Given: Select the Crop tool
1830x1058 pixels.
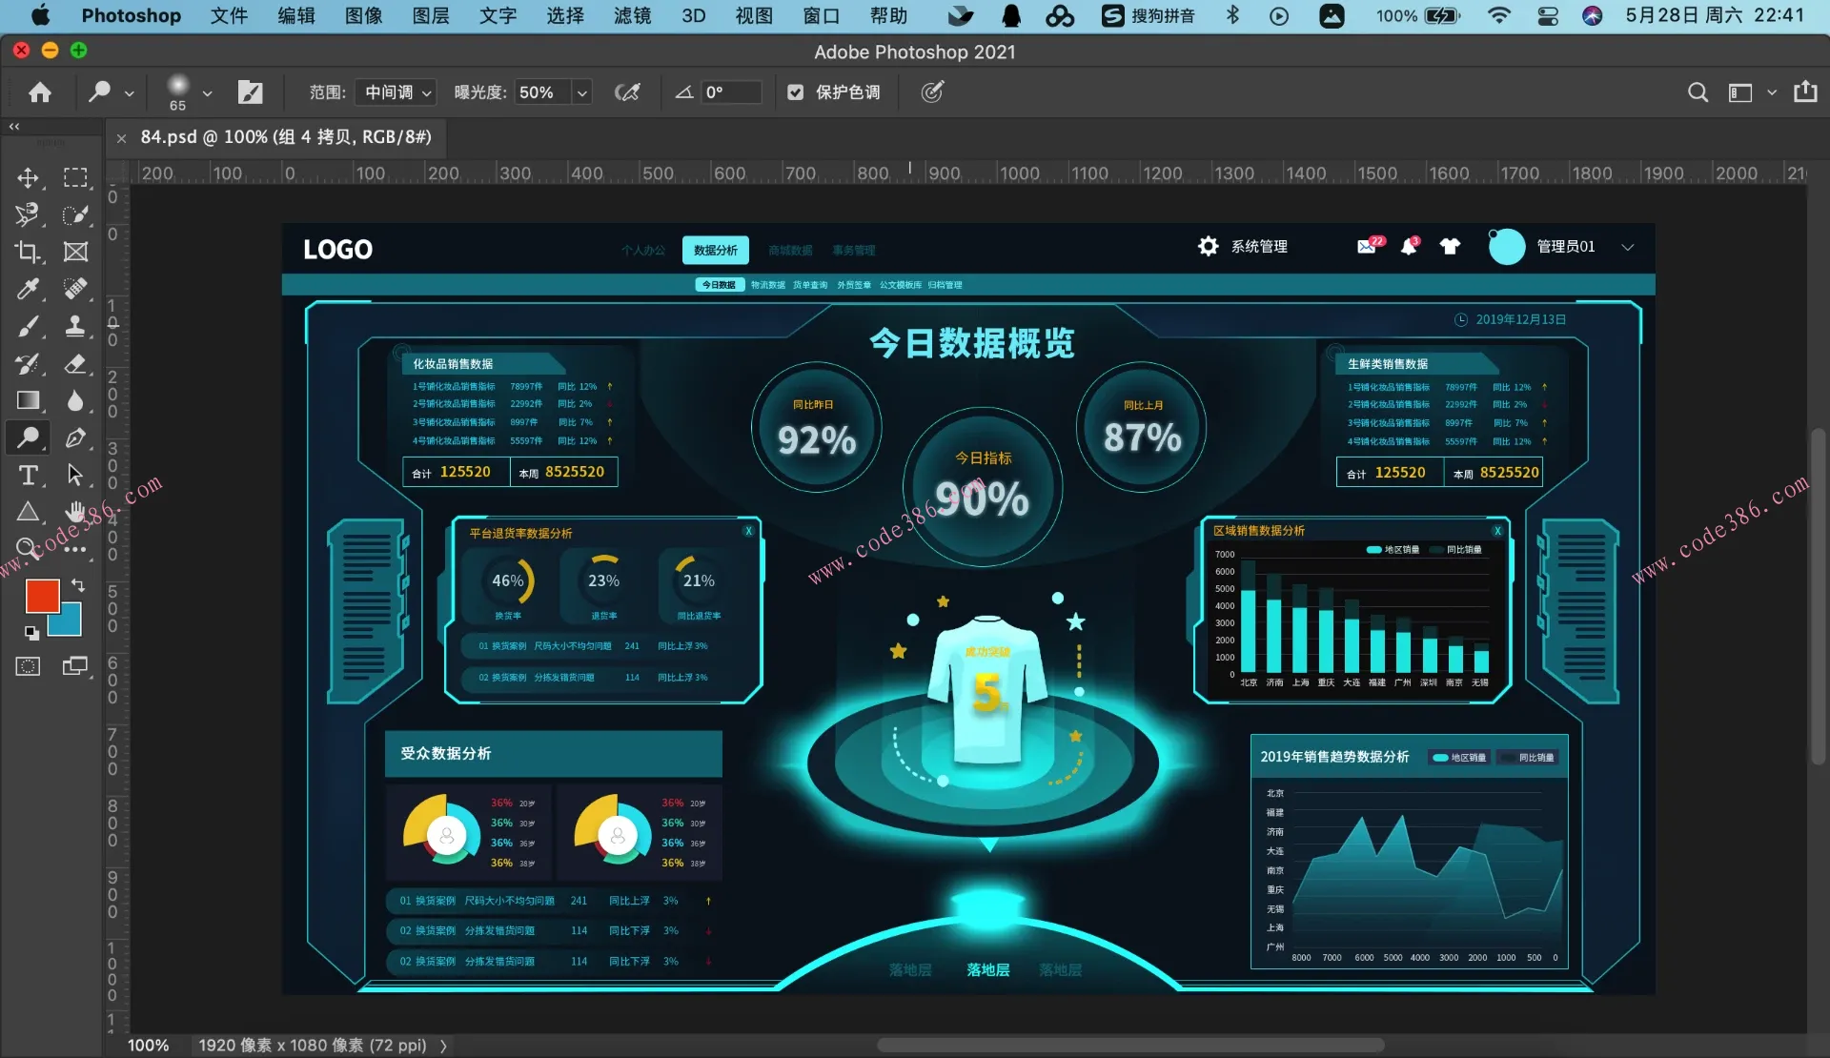Looking at the screenshot, I should point(28,252).
